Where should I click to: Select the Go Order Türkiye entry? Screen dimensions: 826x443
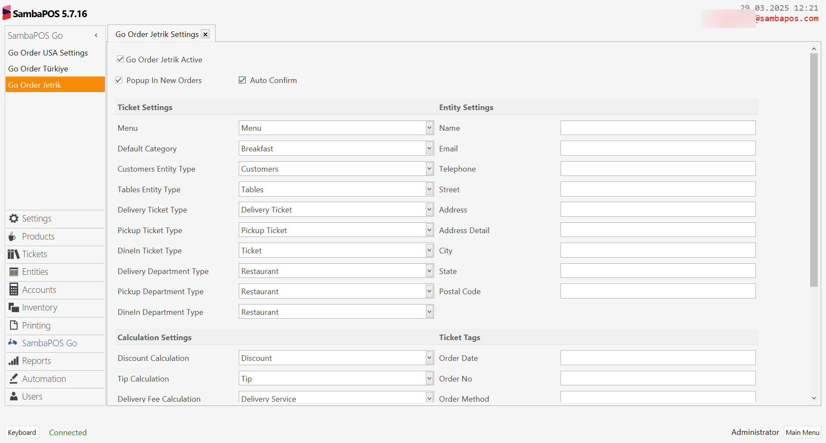[38, 68]
